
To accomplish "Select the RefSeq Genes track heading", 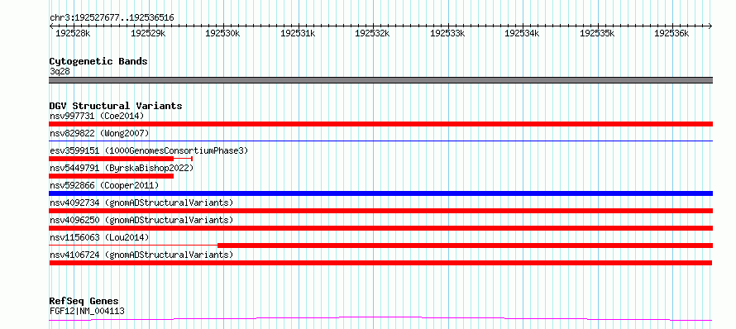I will point(84,301).
